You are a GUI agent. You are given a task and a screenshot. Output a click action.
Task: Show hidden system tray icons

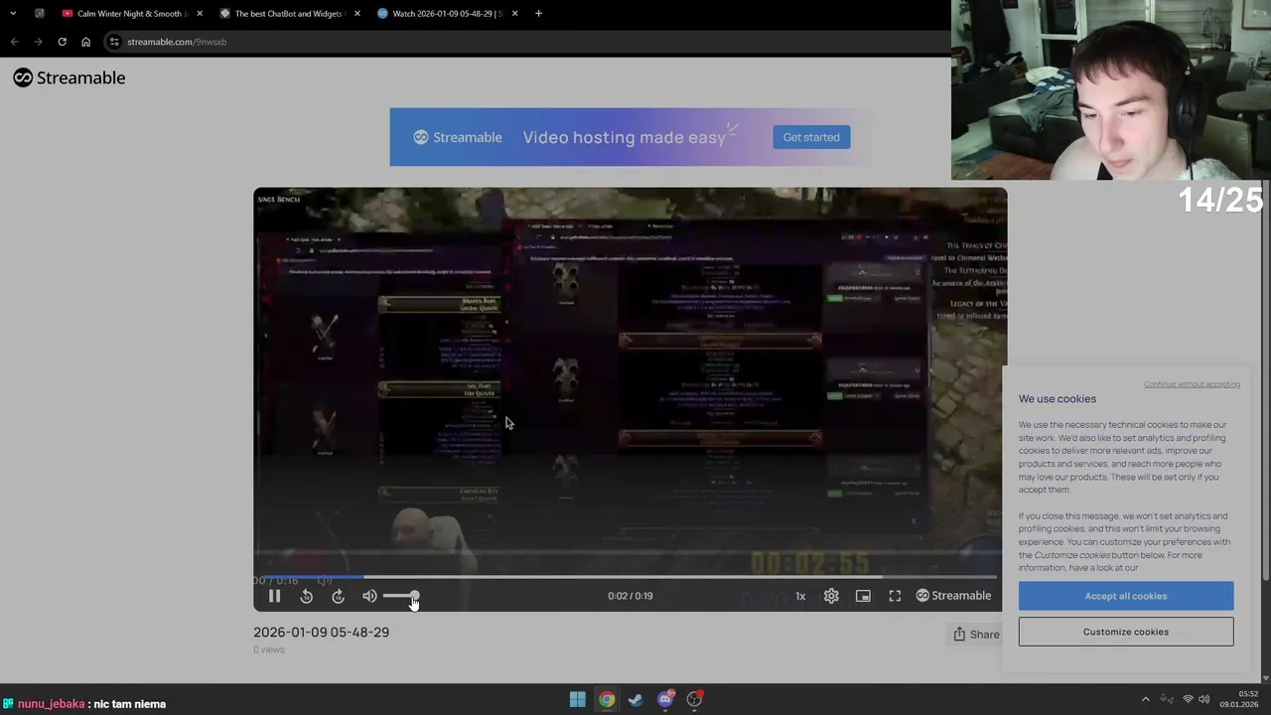(1145, 699)
